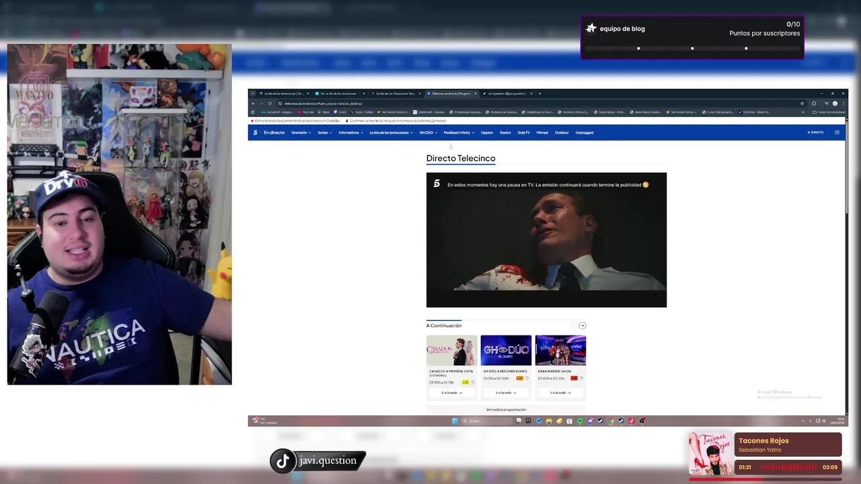The image size is (861, 484).
Task: Switch to the javi.question TikTok tab
Action: 507,93
